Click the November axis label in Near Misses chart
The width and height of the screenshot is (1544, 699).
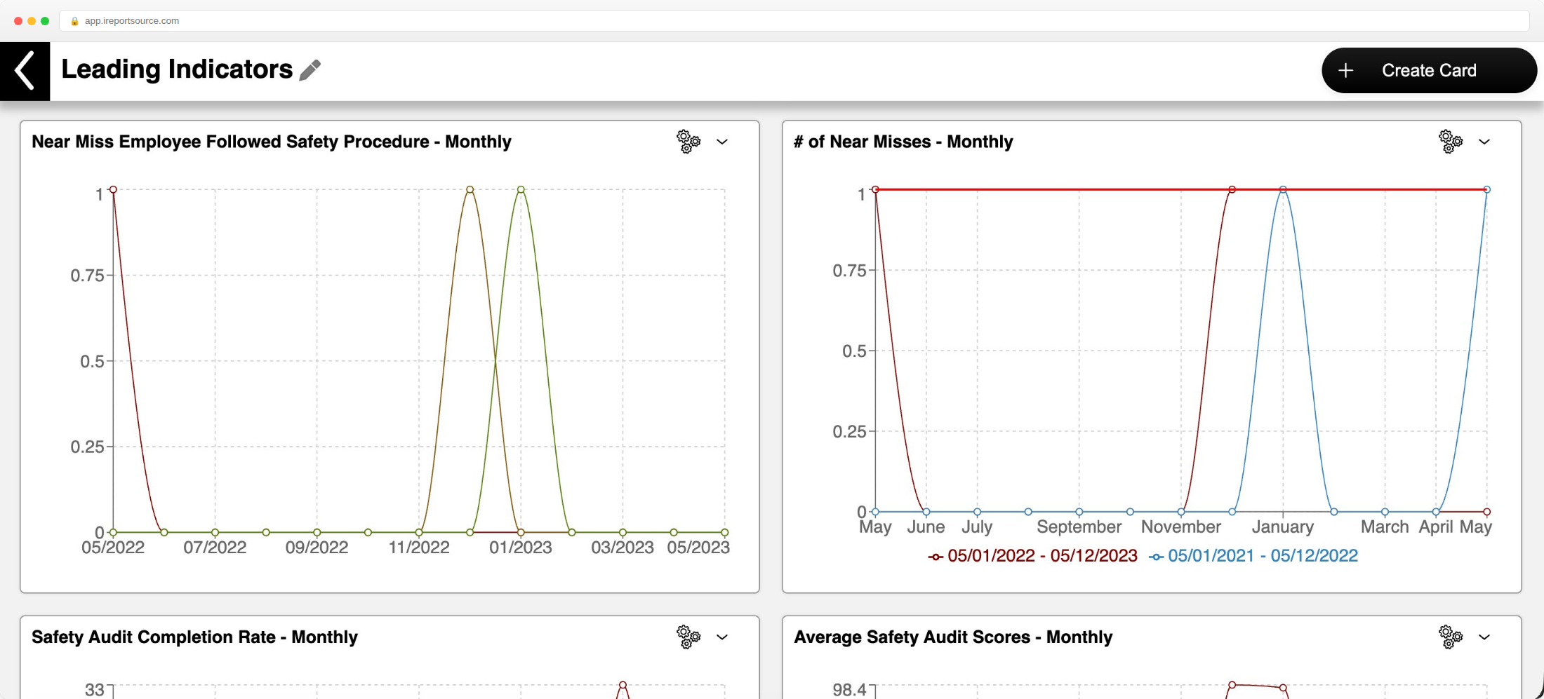(1181, 527)
